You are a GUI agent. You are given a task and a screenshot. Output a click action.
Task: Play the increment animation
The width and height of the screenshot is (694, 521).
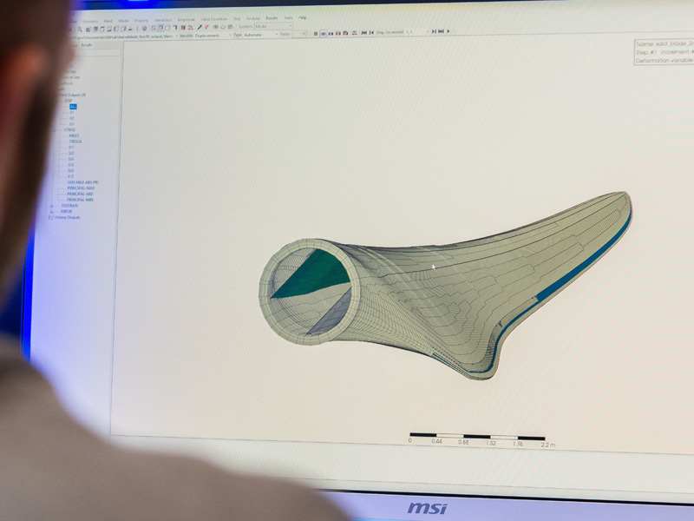point(448,31)
